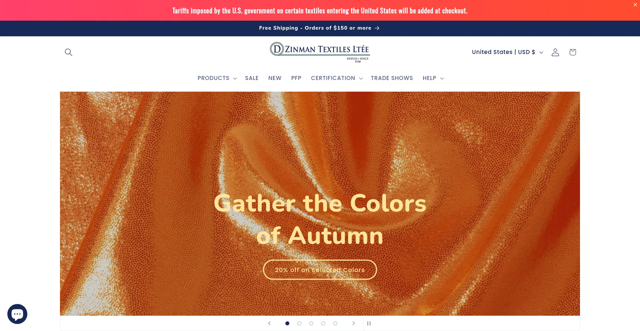Open the search magnifier icon
Image resolution: width=640 pixels, height=331 pixels.
click(x=68, y=52)
